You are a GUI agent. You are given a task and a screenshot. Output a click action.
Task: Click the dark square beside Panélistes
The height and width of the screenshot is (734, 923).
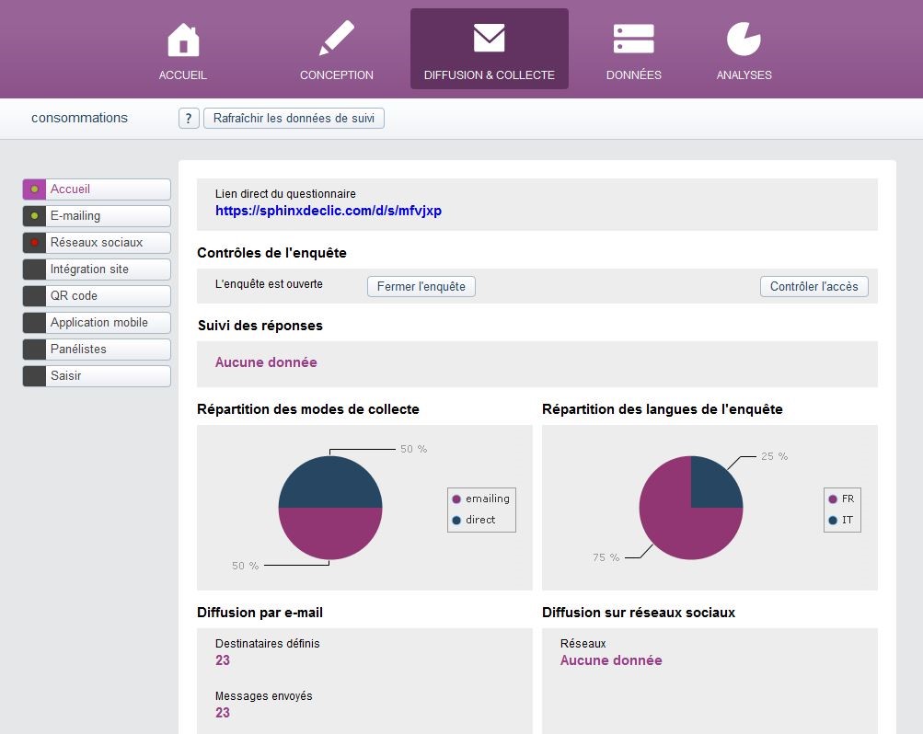(34, 350)
